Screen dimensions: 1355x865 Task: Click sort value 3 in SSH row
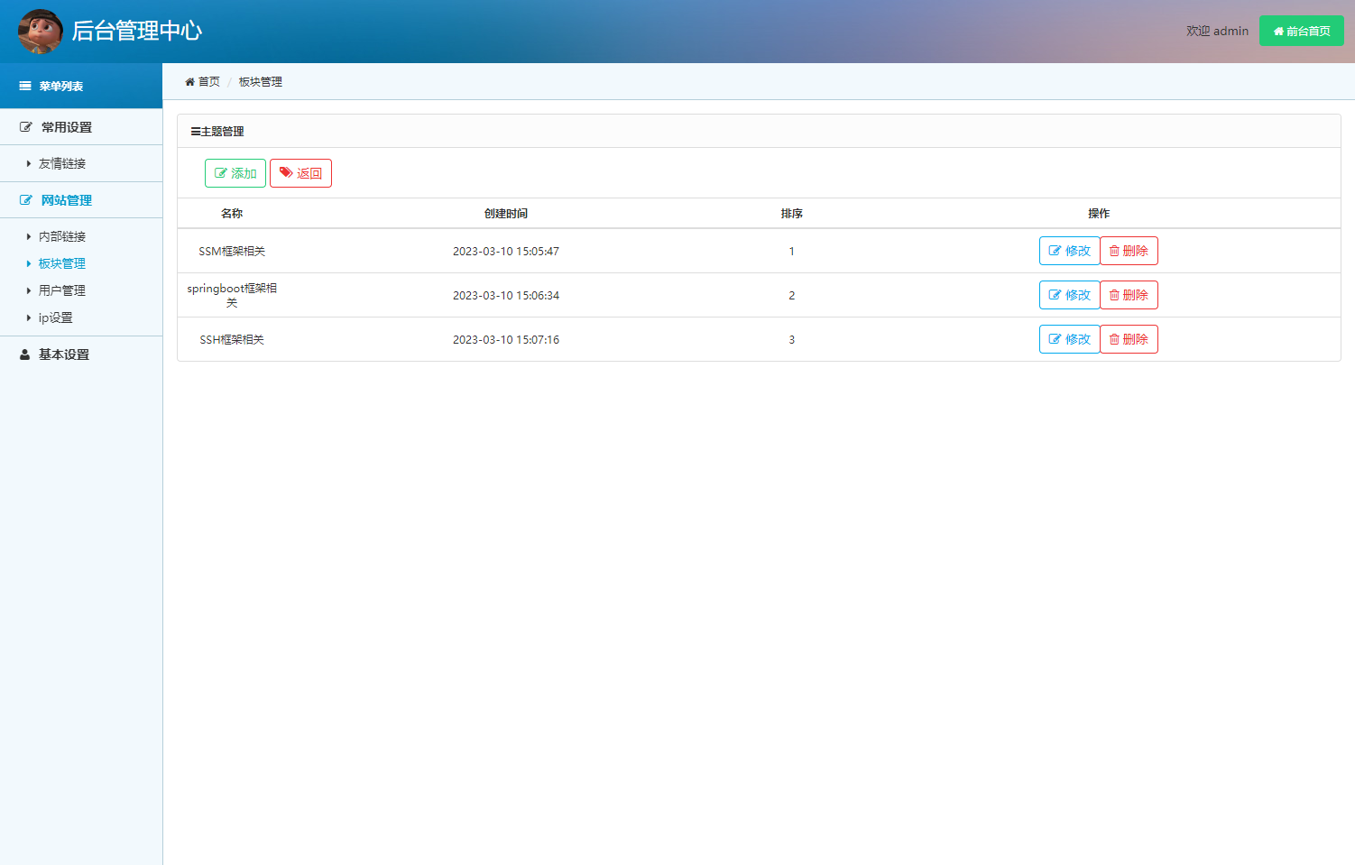792,340
